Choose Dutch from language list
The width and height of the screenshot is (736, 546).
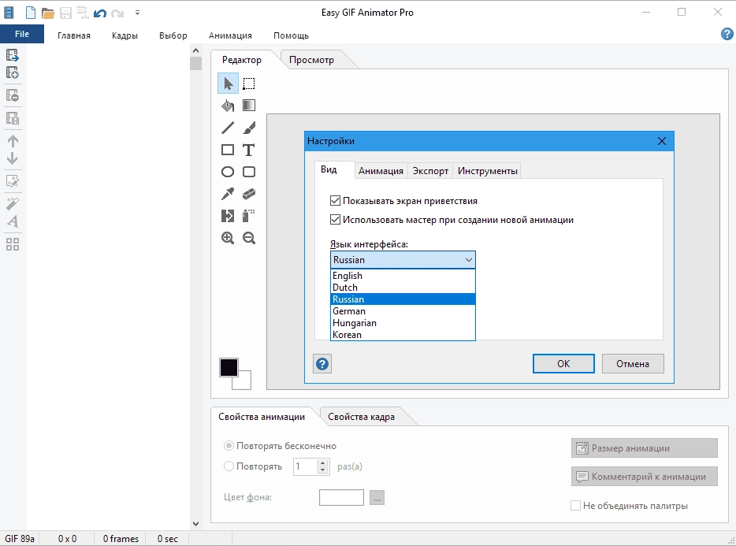pyautogui.click(x=403, y=288)
